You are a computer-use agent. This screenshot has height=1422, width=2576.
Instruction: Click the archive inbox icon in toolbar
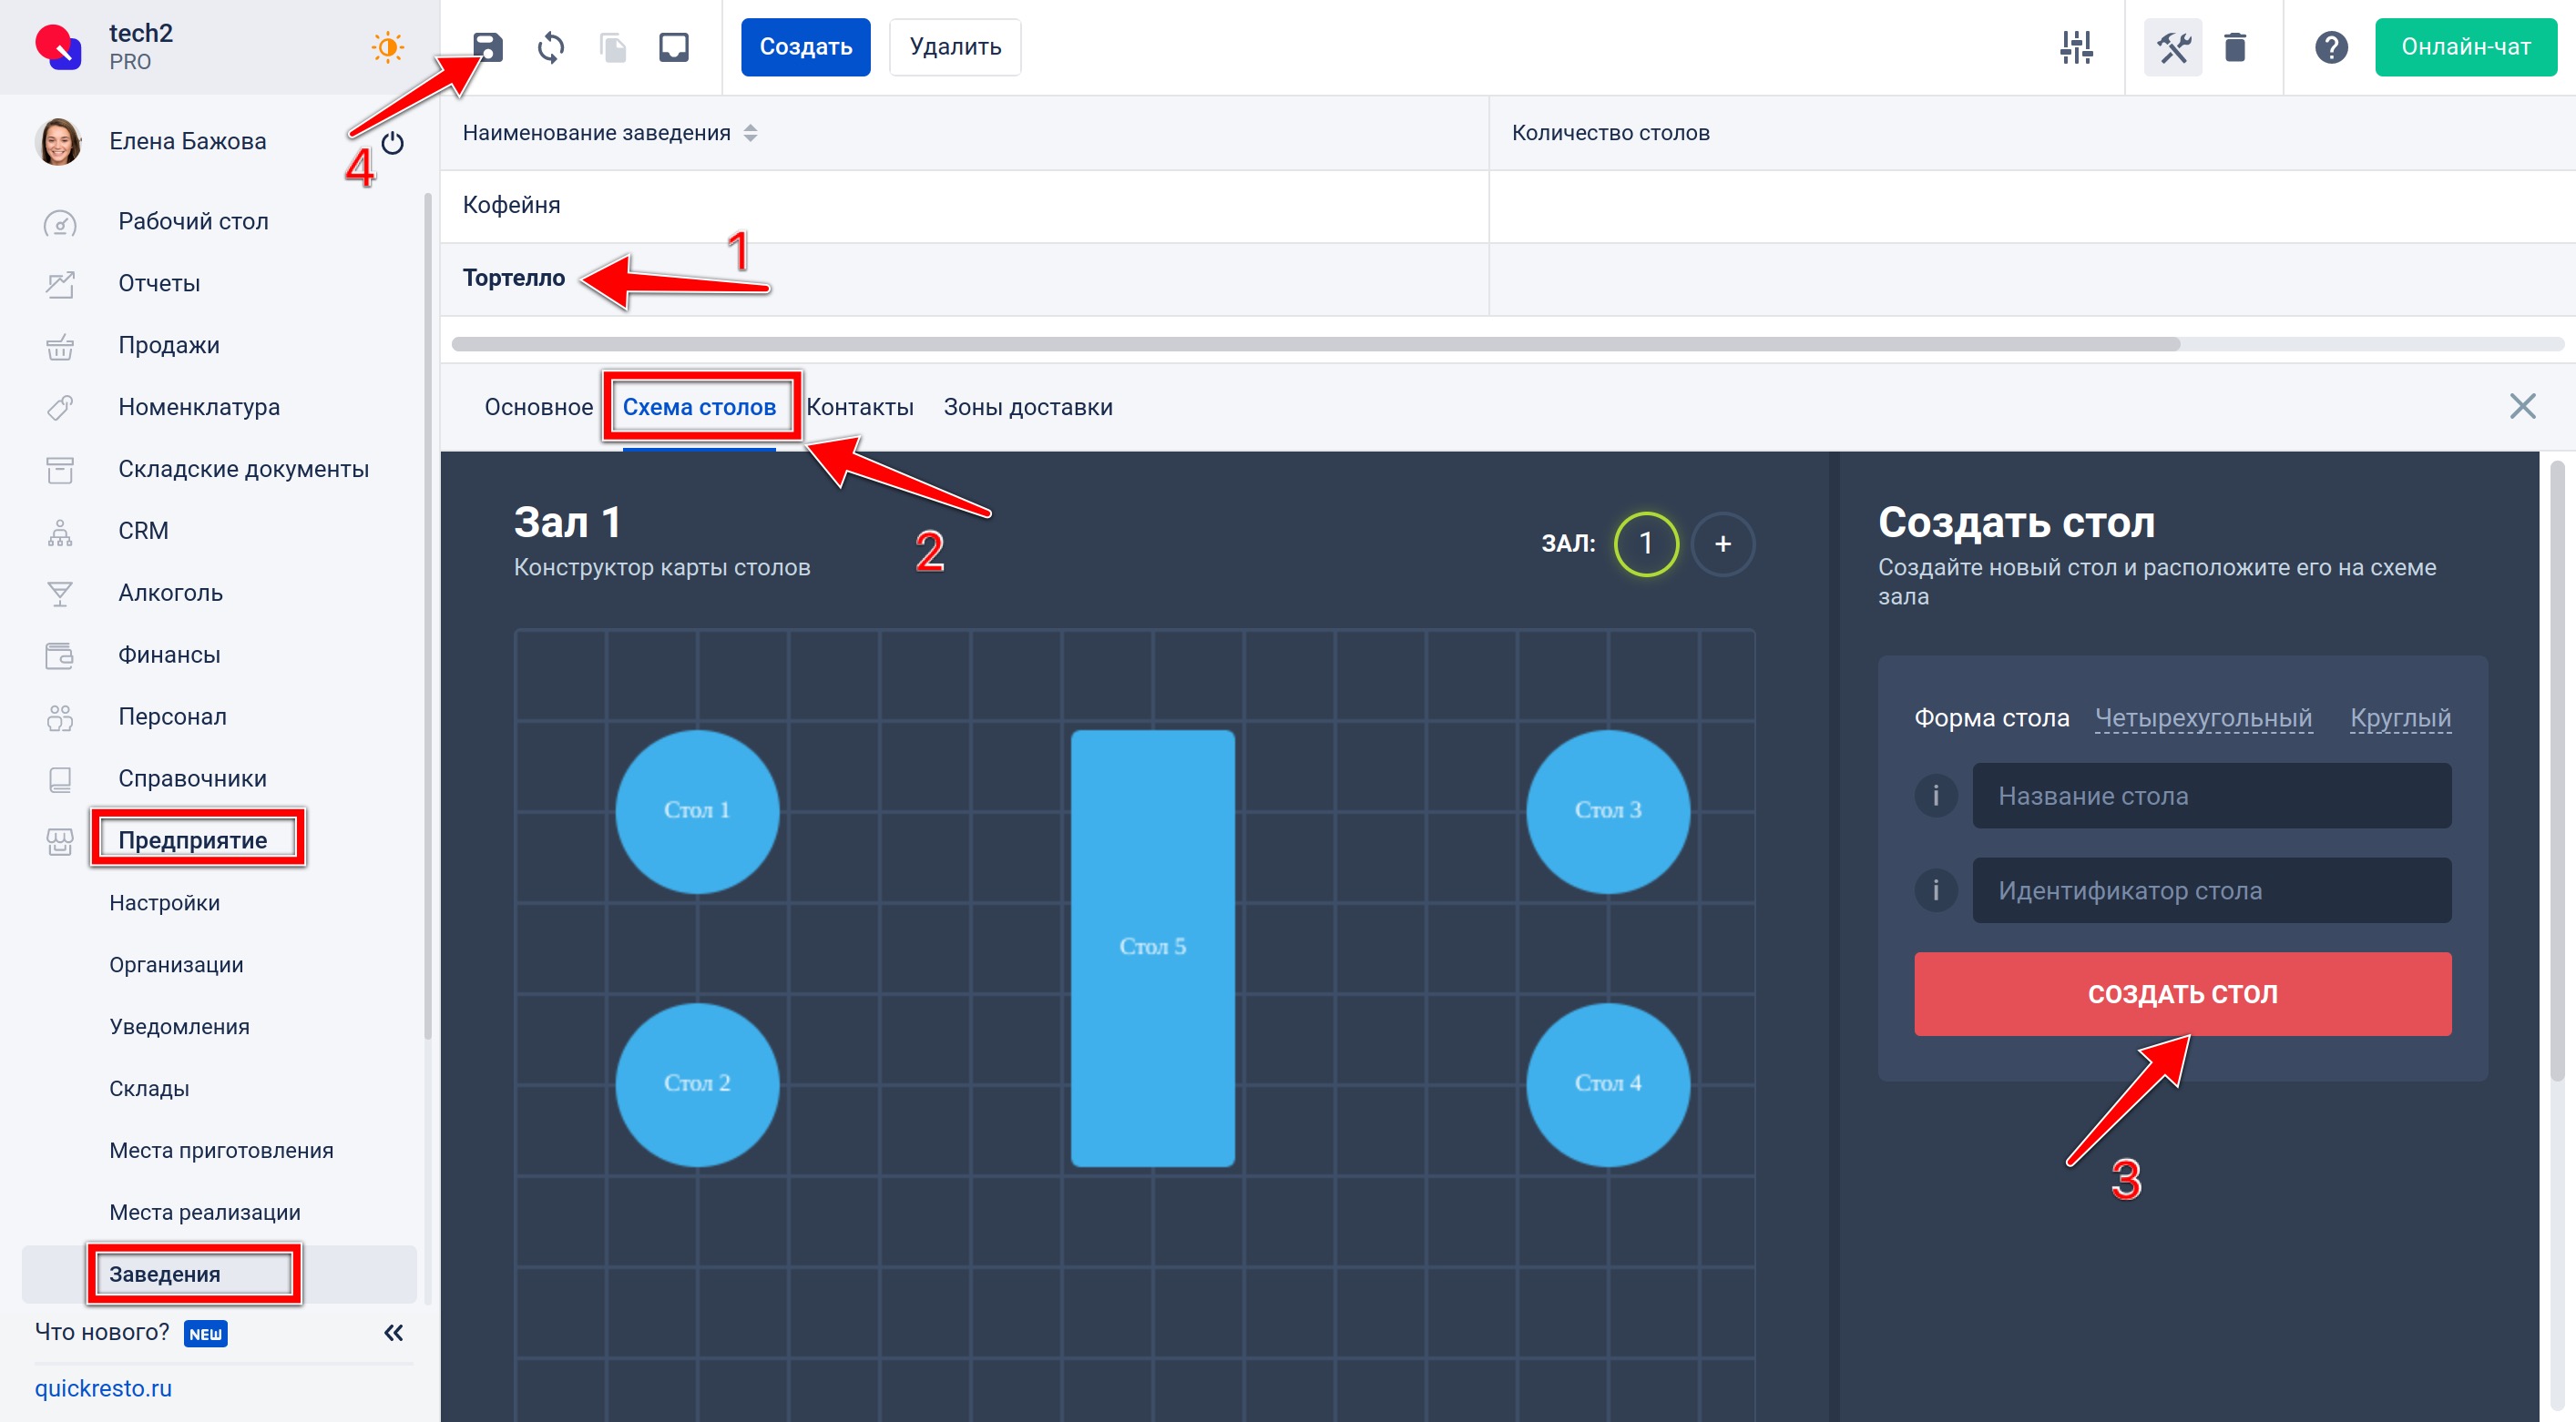click(x=674, y=47)
